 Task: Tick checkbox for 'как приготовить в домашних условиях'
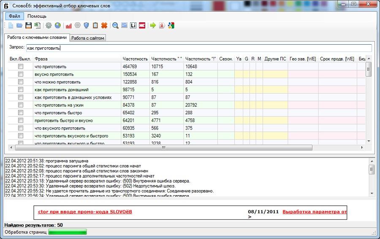[21, 97]
